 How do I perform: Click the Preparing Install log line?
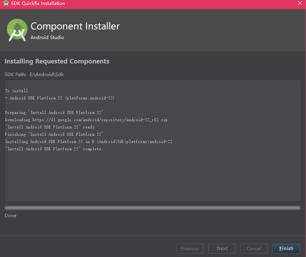coord(55,112)
